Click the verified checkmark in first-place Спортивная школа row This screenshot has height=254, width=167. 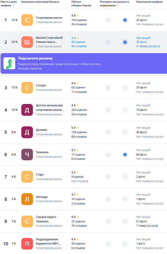coord(125,20)
